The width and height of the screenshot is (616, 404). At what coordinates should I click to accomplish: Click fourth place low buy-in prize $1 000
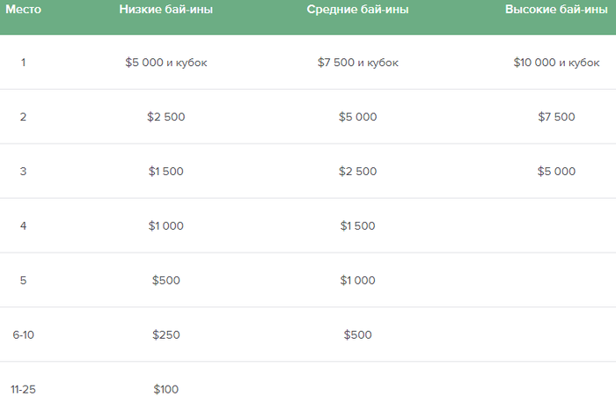click(x=165, y=225)
